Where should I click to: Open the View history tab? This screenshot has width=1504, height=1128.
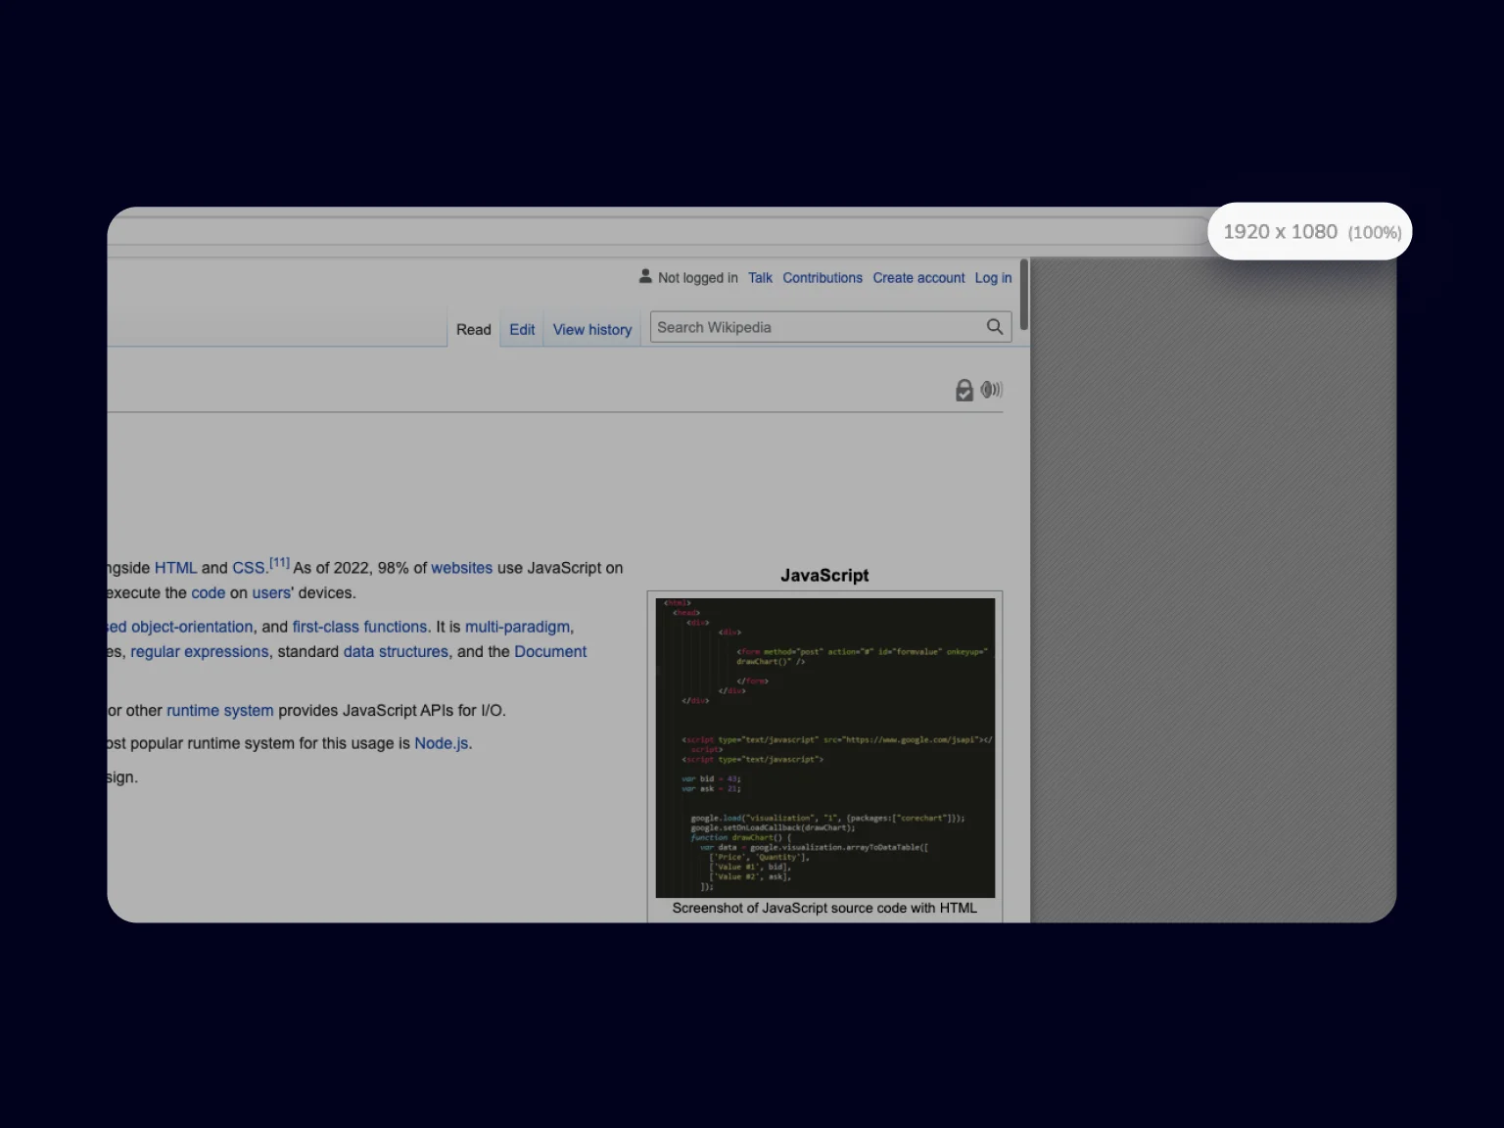tap(591, 329)
